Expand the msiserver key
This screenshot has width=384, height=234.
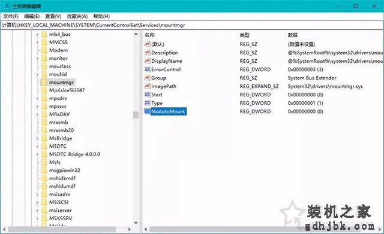coord(37,210)
